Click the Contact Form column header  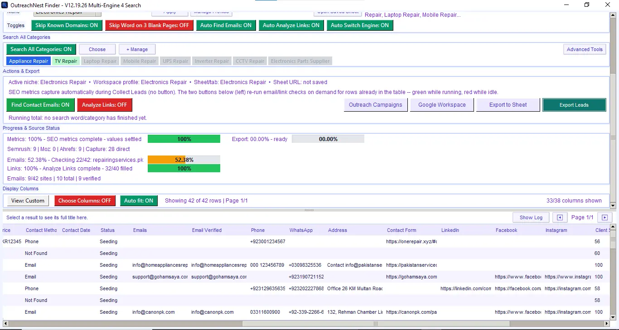pyautogui.click(x=401, y=230)
